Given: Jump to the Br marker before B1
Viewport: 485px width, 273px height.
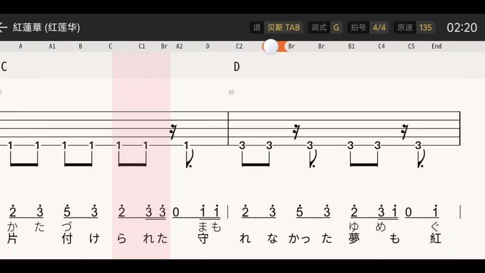Looking at the screenshot, I should point(321,46).
